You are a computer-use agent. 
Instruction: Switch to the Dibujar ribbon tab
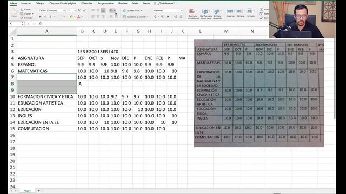40,3
